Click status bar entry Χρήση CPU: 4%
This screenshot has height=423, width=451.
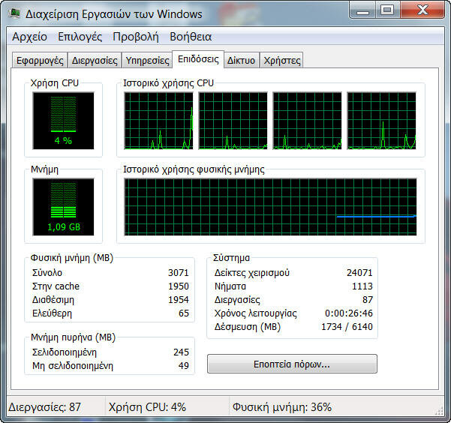(x=147, y=407)
